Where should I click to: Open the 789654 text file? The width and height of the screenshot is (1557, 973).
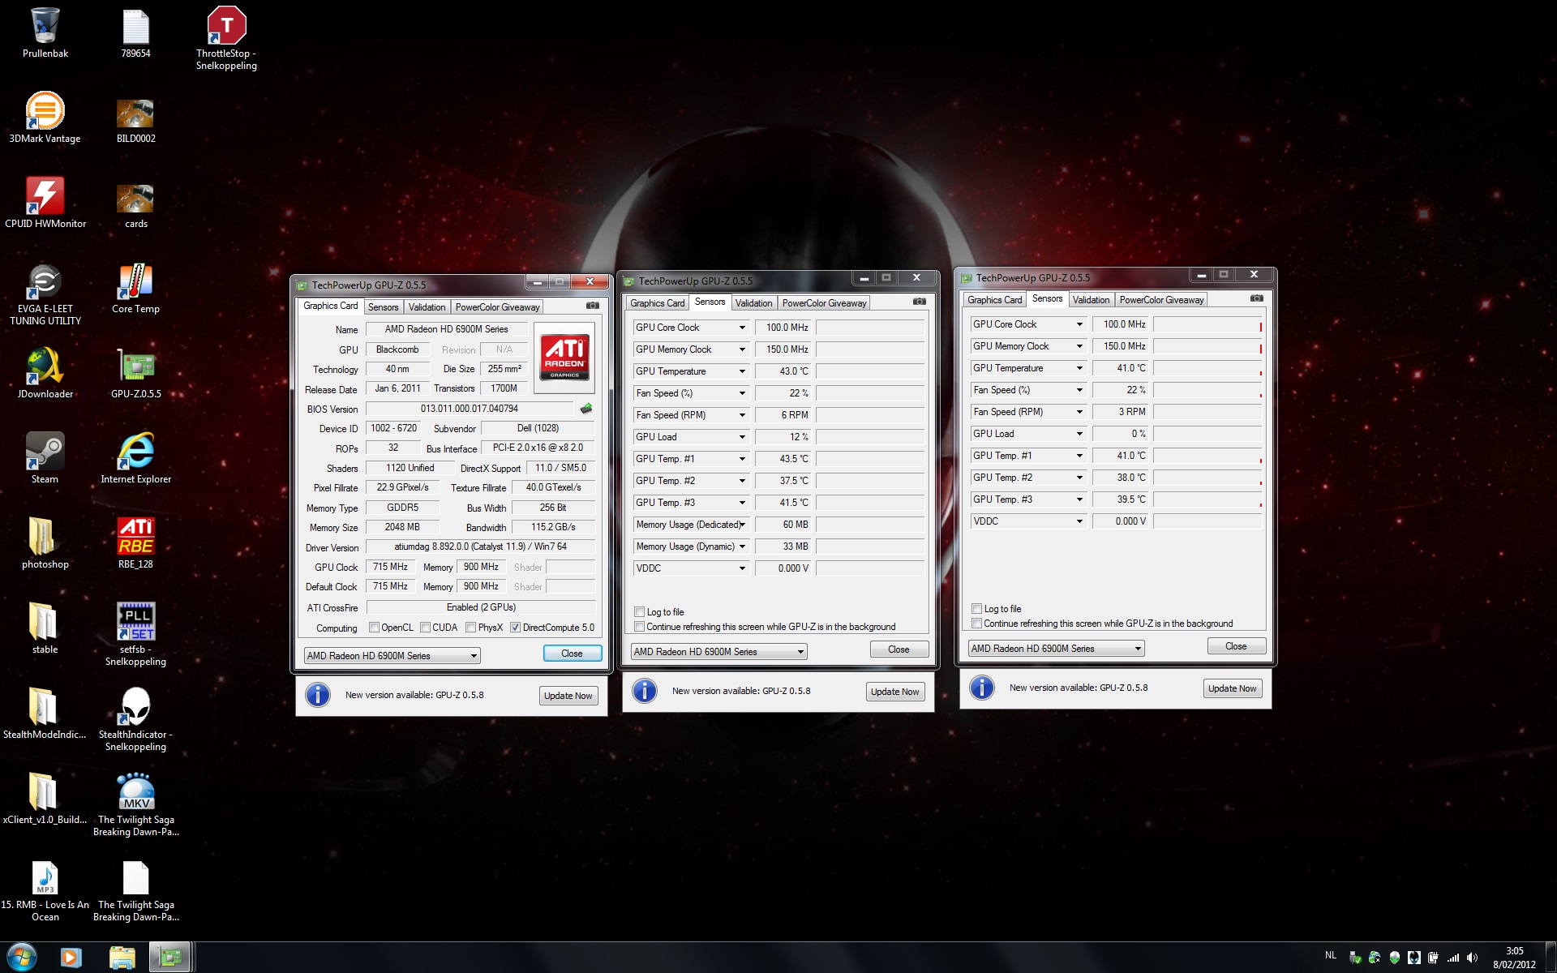coord(135,26)
